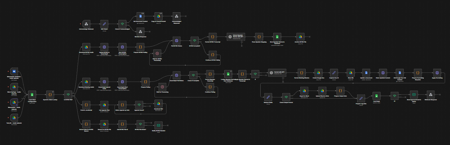Open the Download Meeting Audio Drive node

pos(86,82)
